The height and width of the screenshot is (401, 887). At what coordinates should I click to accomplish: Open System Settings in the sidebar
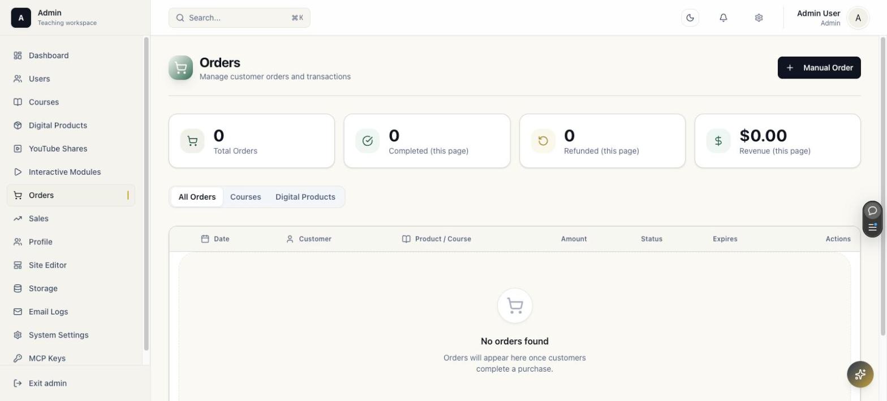click(x=71, y=335)
